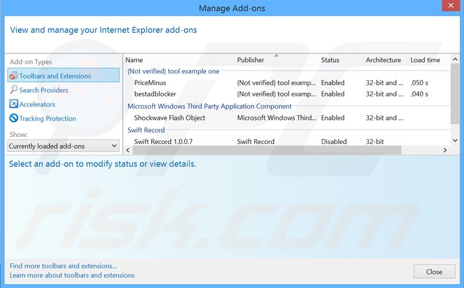Click the Architecture column header
Viewport: 464px width, 288px height.
383,60
